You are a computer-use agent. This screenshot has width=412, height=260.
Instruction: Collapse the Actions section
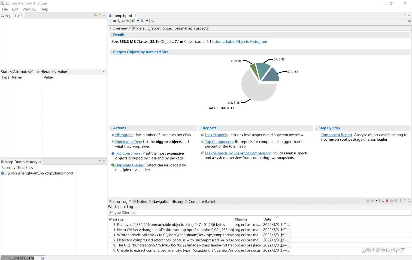pyautogui.click(x=111, y=128)
